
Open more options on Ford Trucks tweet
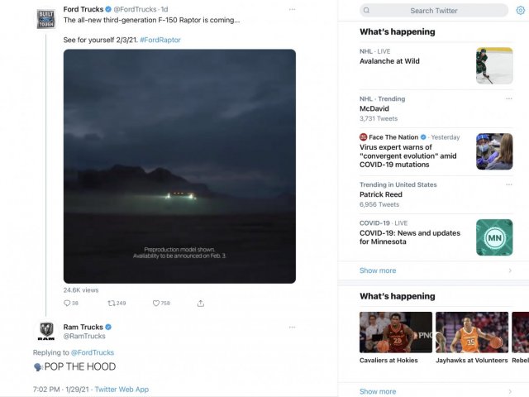point(292,9)
